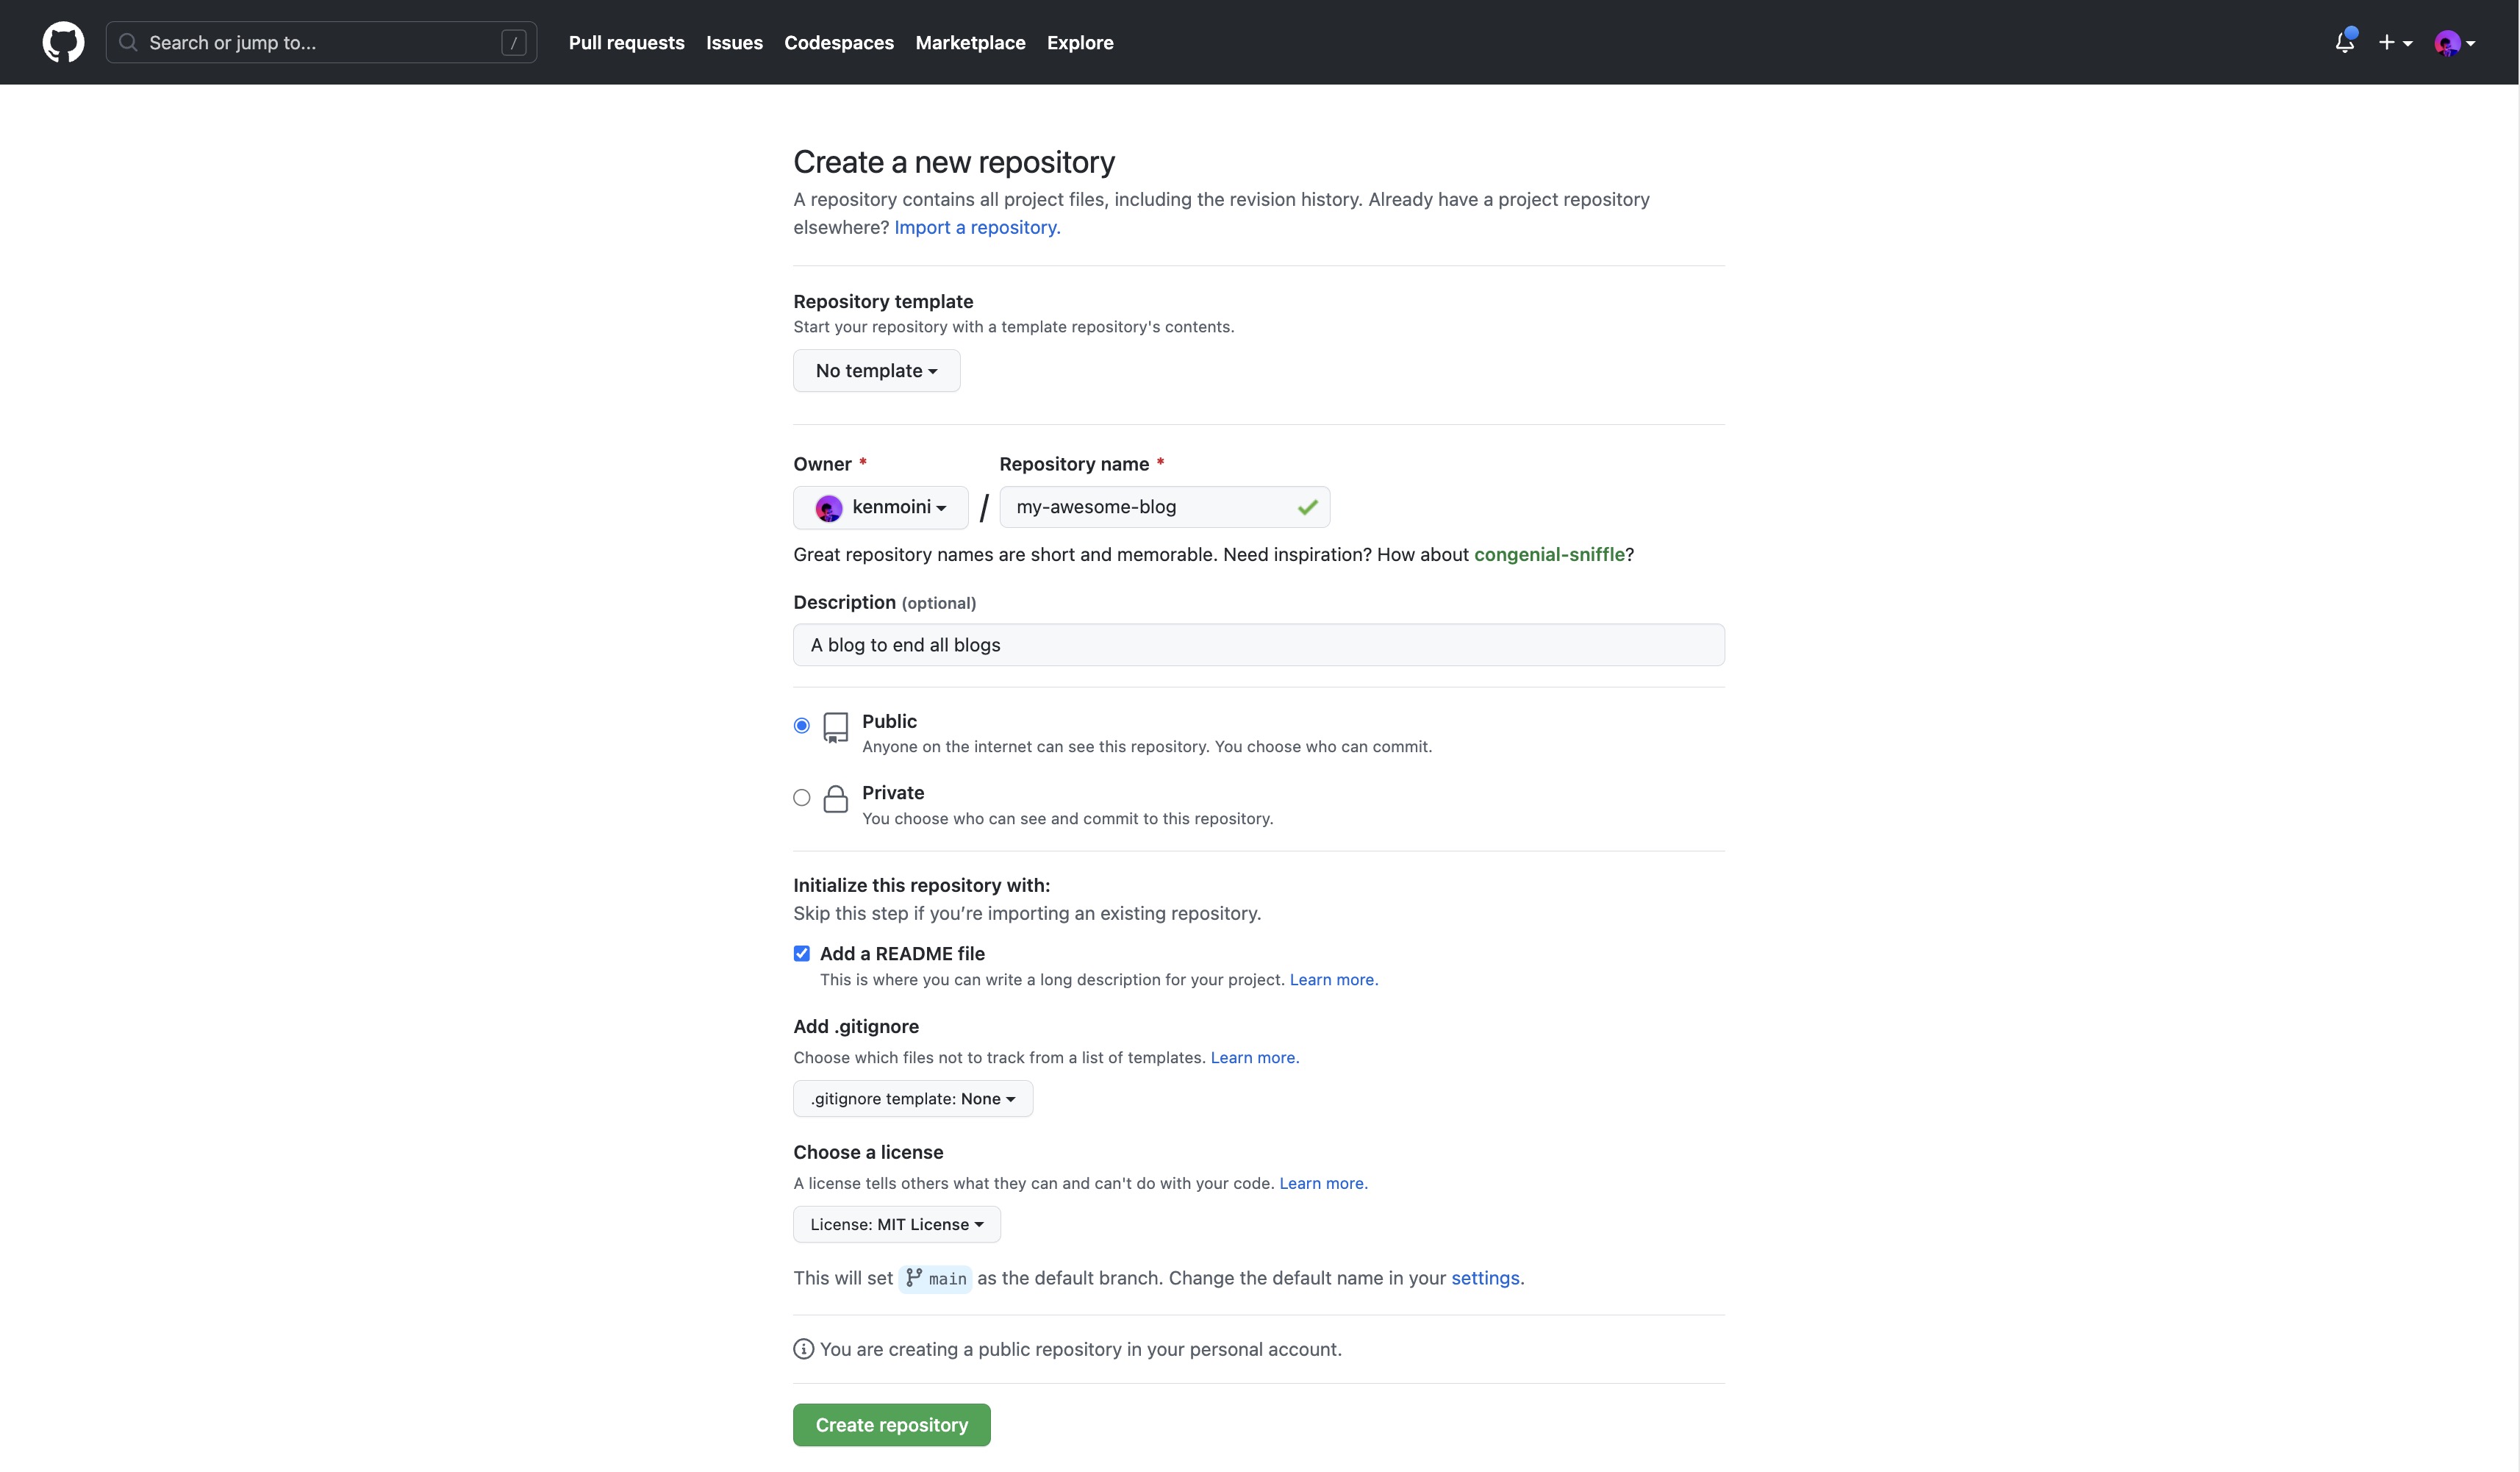Open the License: MIT License dropdown
Screen dimensions: 2520x1472
[x=896, y=1225]
